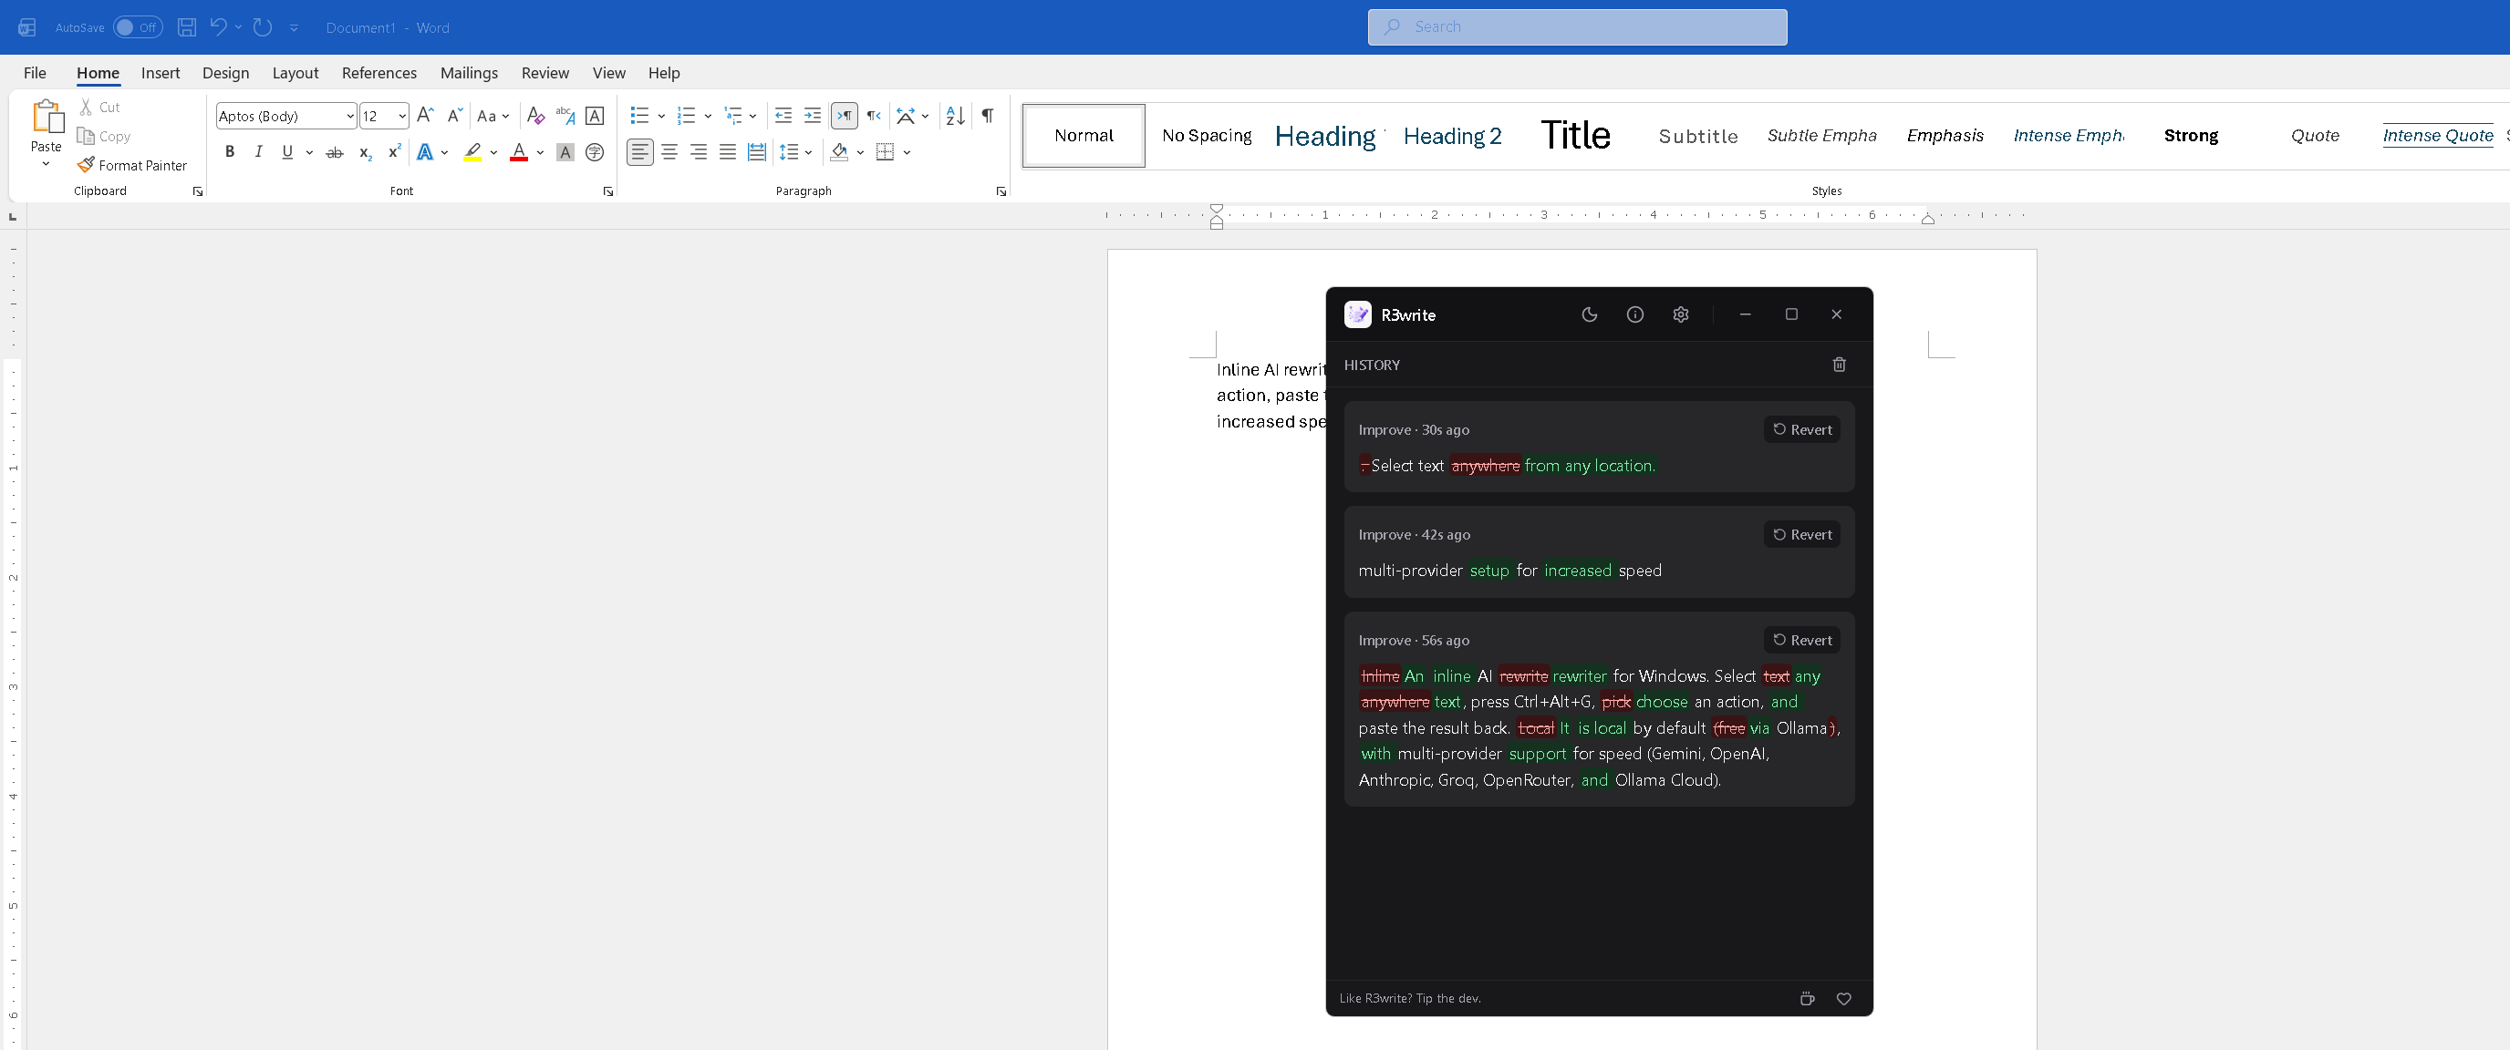Revert the 30s ago Improve entry
2510x1050 pixels.
1801,429
